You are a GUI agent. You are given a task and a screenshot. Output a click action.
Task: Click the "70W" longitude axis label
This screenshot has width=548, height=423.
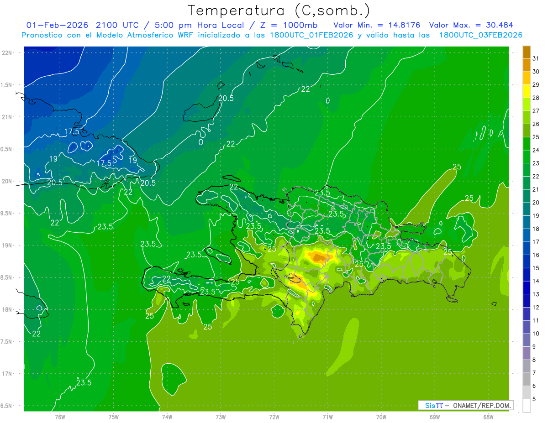tap(381, 417)
